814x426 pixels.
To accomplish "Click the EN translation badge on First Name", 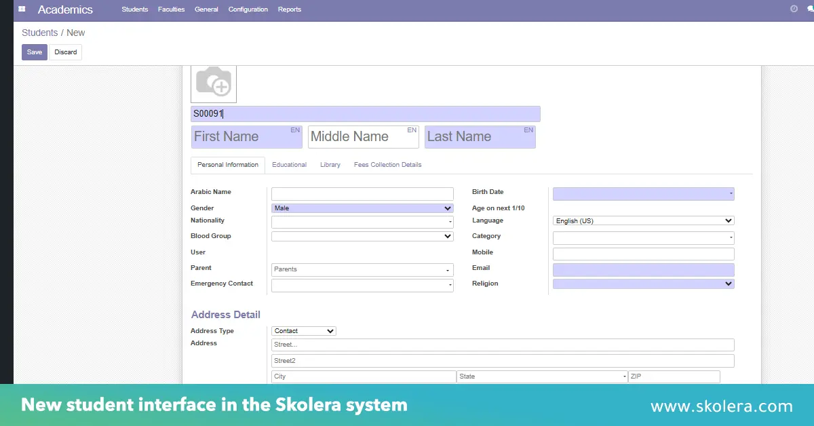I will tap(294, 129).
